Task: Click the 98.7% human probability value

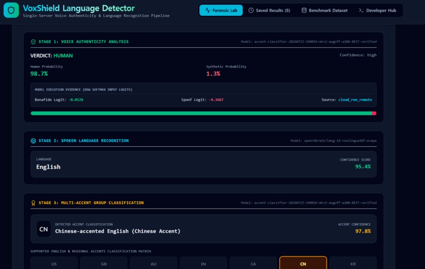Action: tap(39, 74)
